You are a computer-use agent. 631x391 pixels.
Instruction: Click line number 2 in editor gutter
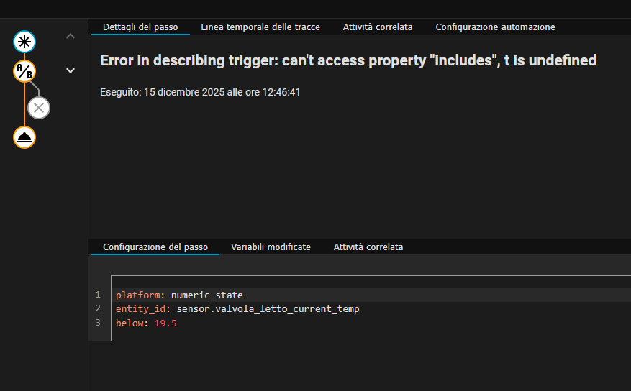(x=98, y=309)
